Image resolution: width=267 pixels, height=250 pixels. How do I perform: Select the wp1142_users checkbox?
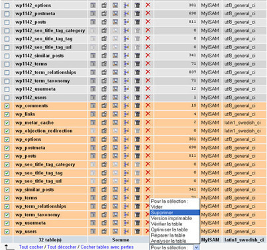pyautogui.click(x=7, y=97)
